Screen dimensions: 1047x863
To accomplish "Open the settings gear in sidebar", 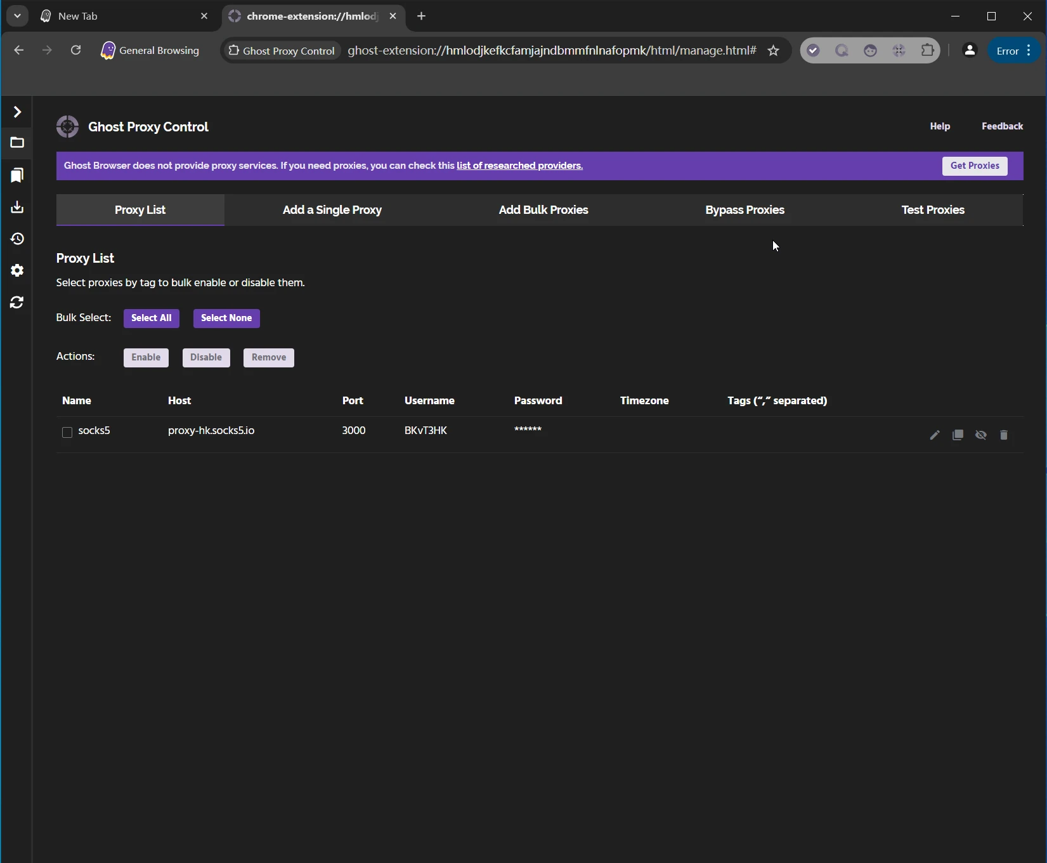I will [17, 270].
